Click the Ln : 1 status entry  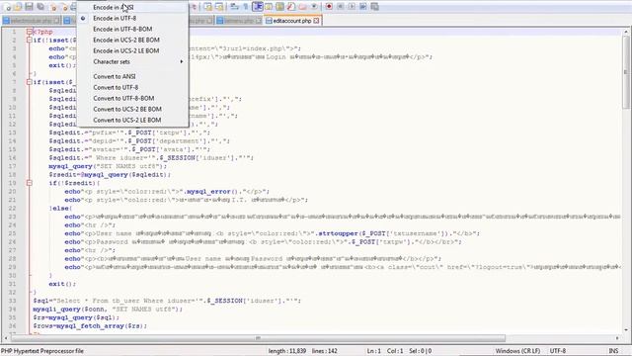(373, 351)
